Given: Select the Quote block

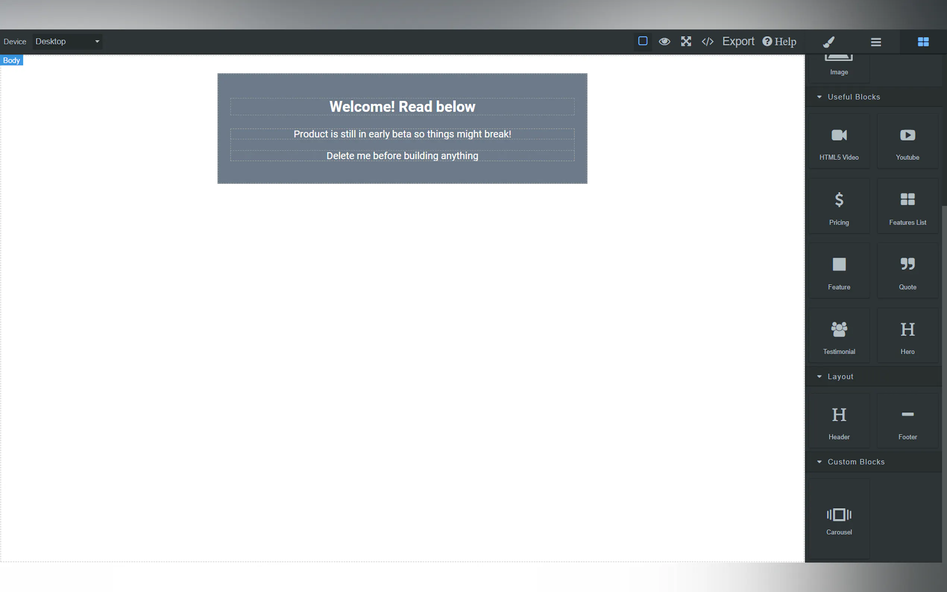Looking at the screenshot, I should point(907,271).
